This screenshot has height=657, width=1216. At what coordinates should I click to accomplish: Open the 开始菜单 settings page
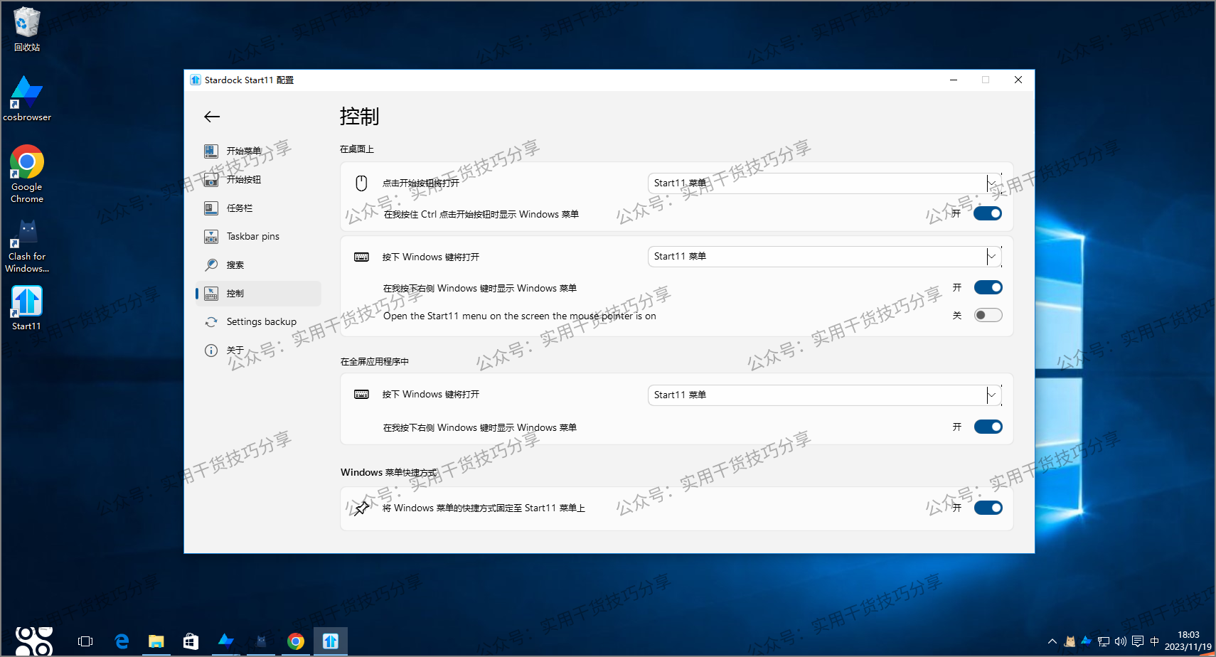tap(245, 151)
